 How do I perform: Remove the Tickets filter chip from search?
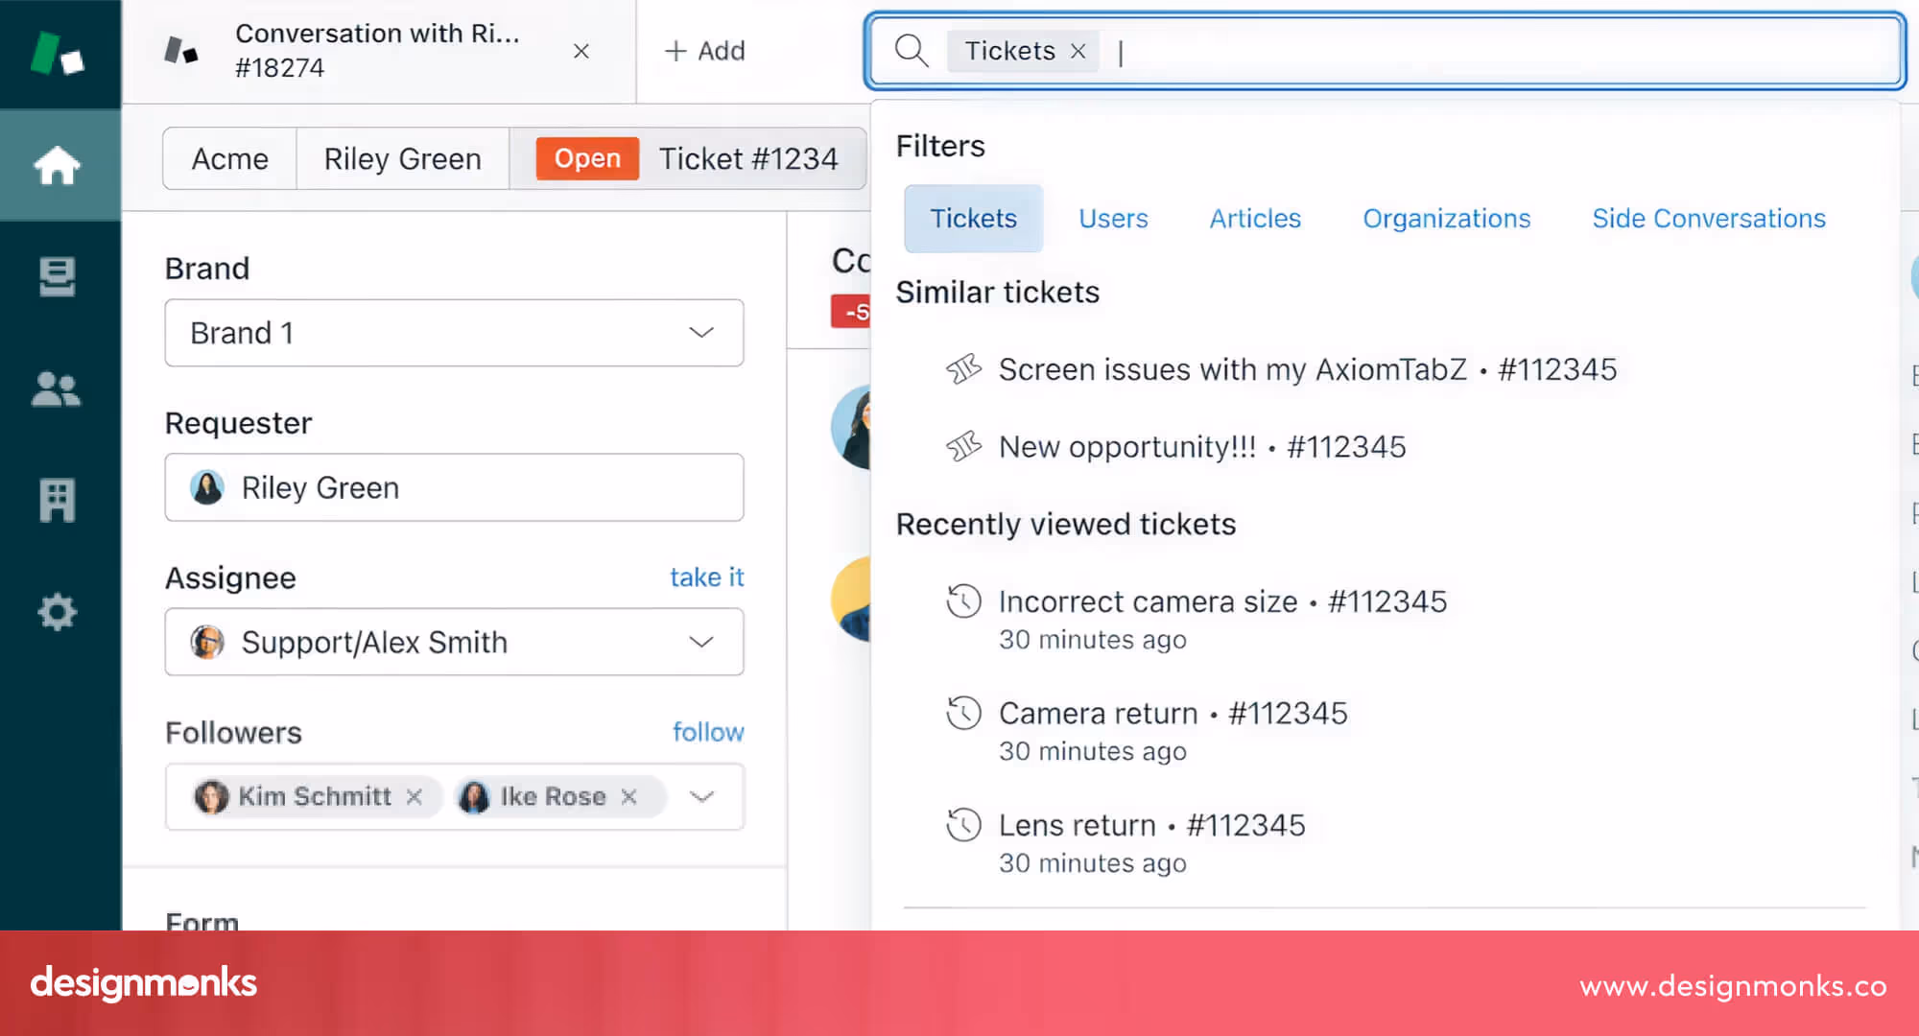coord(1078,51)
